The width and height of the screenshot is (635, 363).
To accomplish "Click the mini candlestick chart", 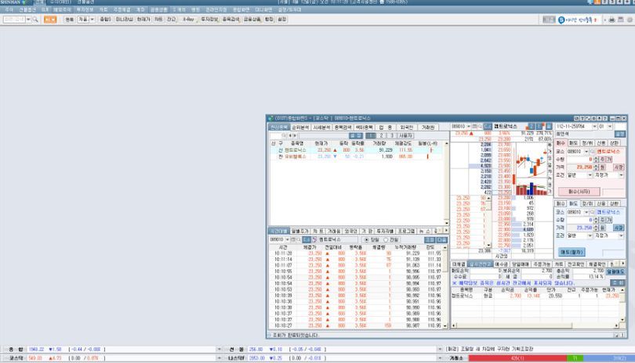I will pyautogui.click(x=531, y=169).
